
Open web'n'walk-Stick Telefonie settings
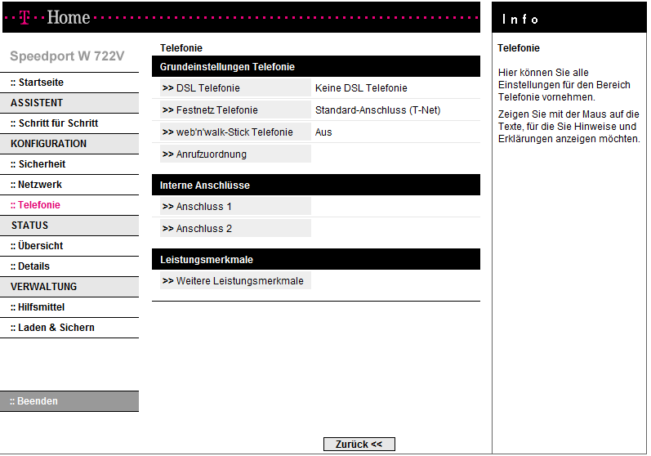(x=234, y=132)
